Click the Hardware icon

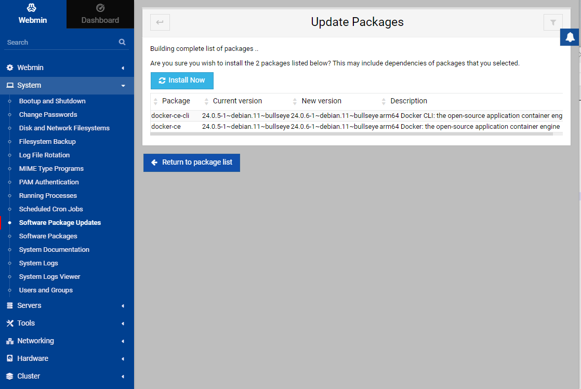10,358
